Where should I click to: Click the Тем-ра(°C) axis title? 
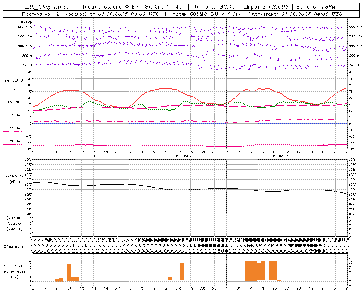pos(13,80)
